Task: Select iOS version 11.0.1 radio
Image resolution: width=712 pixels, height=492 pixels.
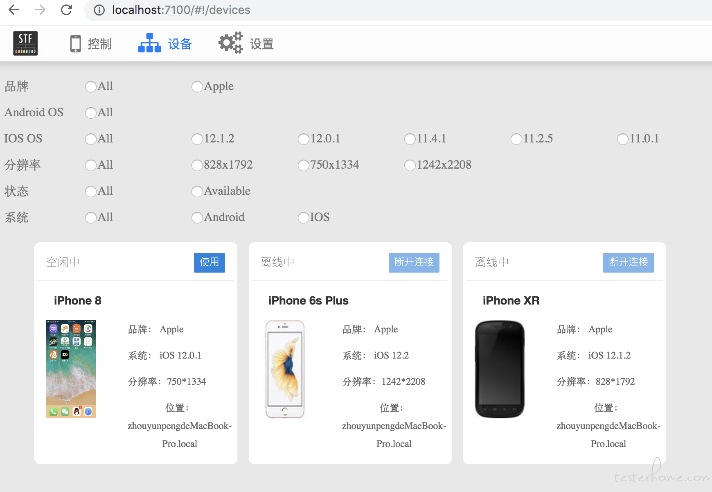Action: tap(623, 139)
